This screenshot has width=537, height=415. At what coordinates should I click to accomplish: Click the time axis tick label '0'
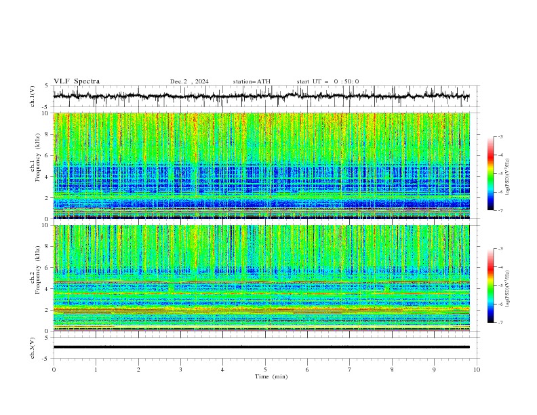[54, 370]
